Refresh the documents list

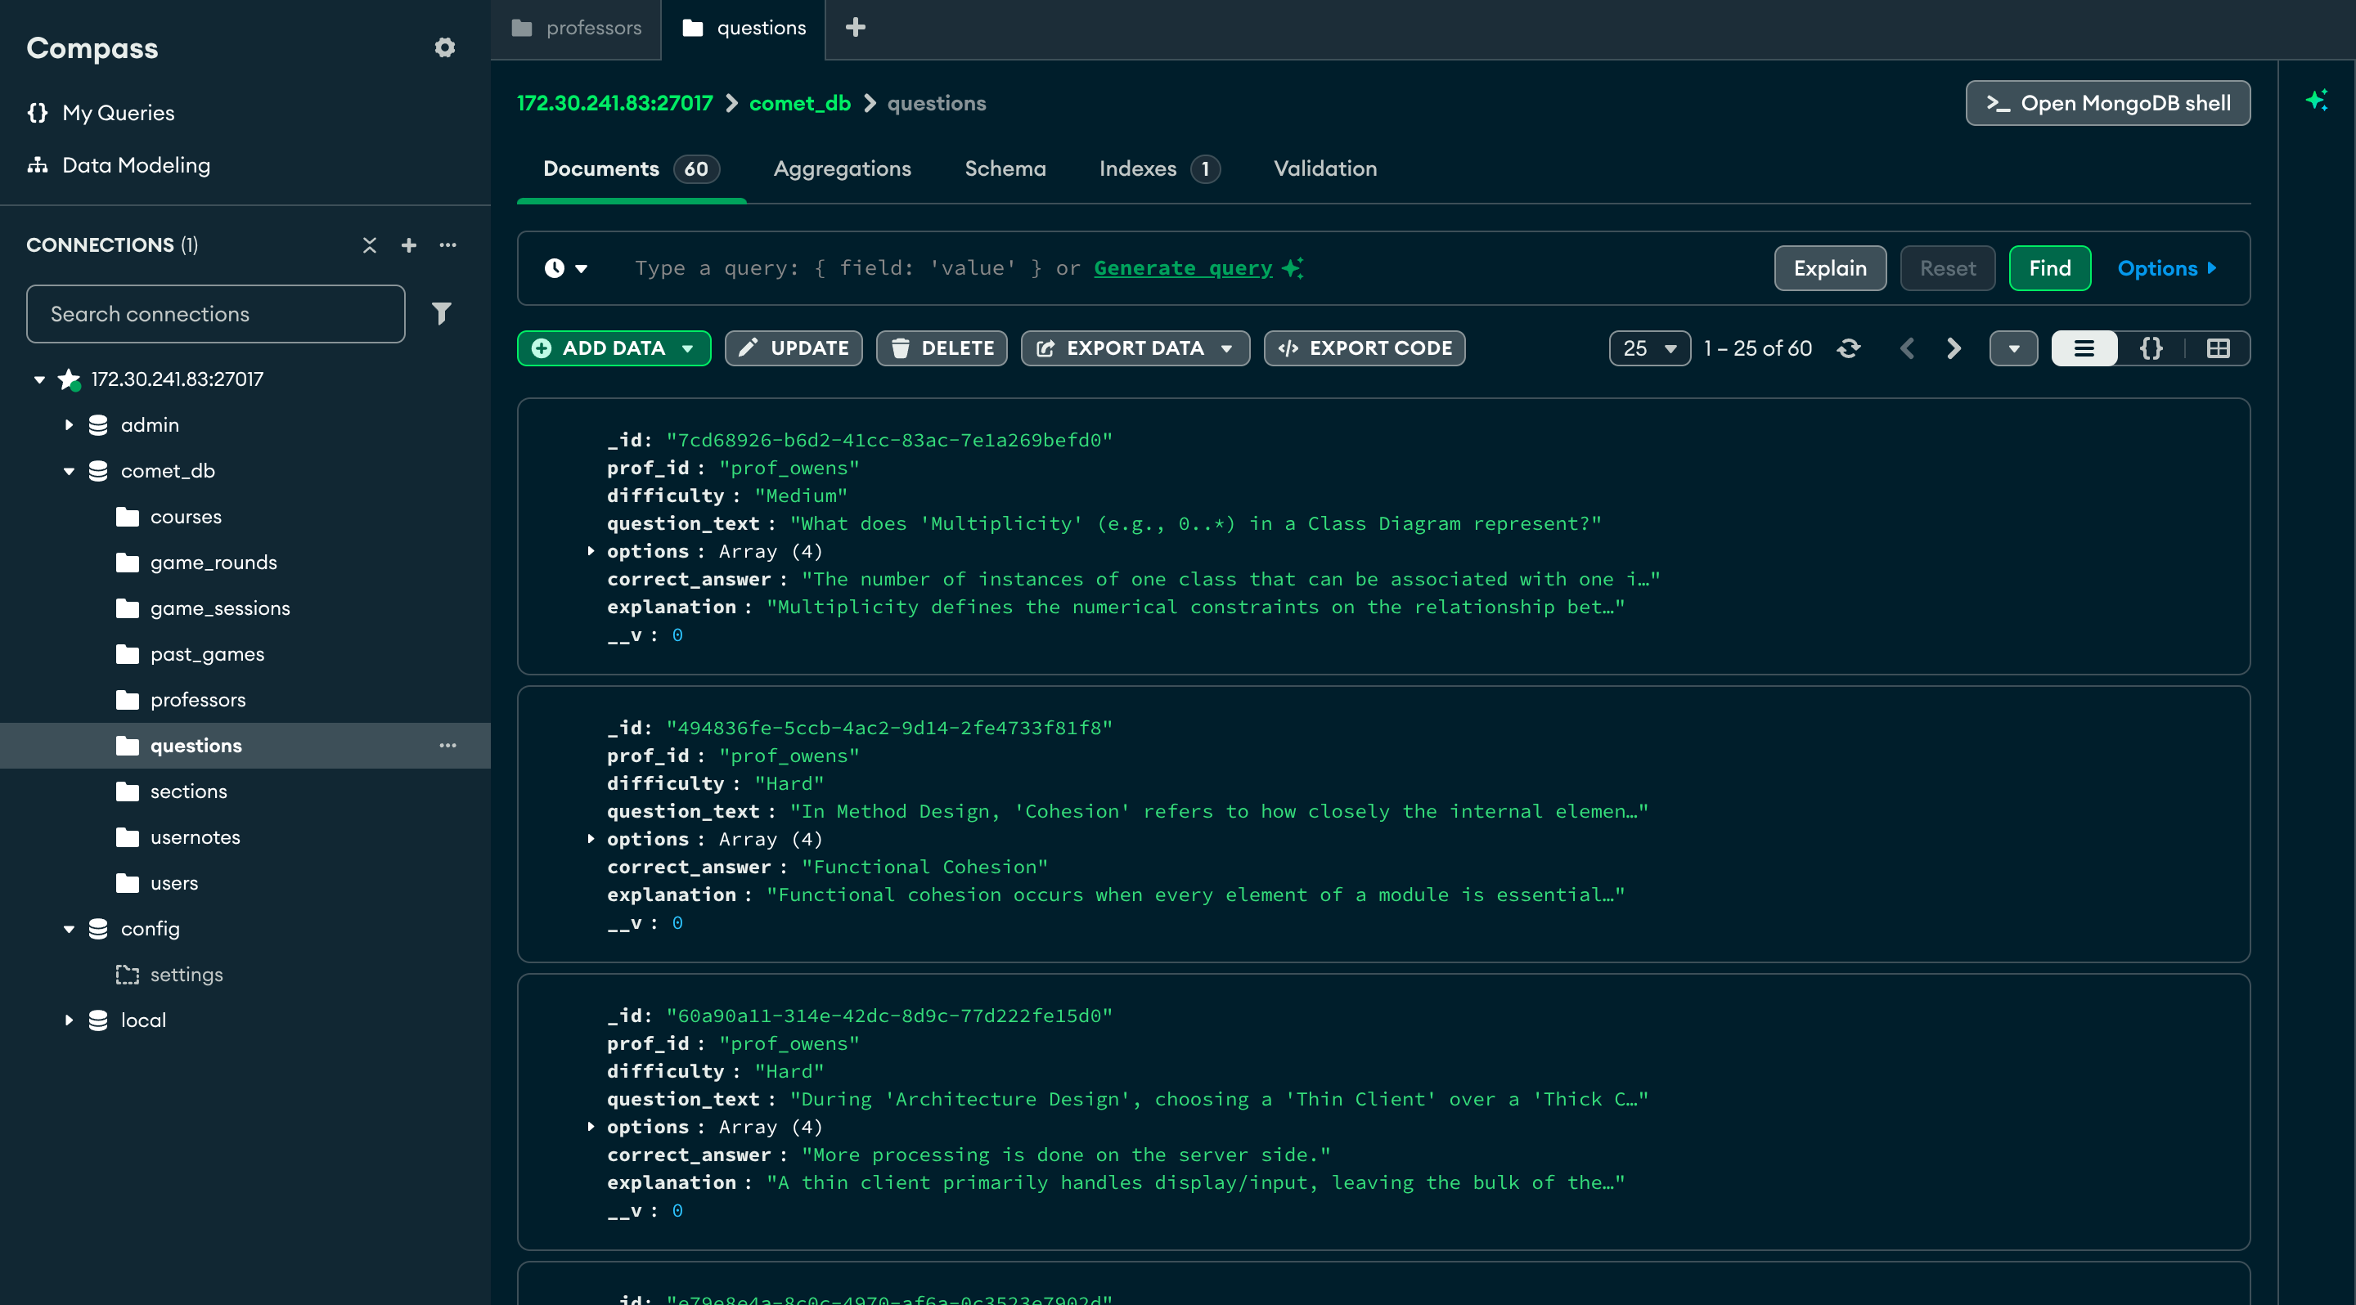tap(1849, 348)
